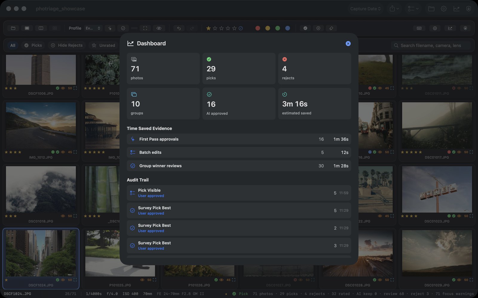Undo last action arrow icon

coord(179,28)
